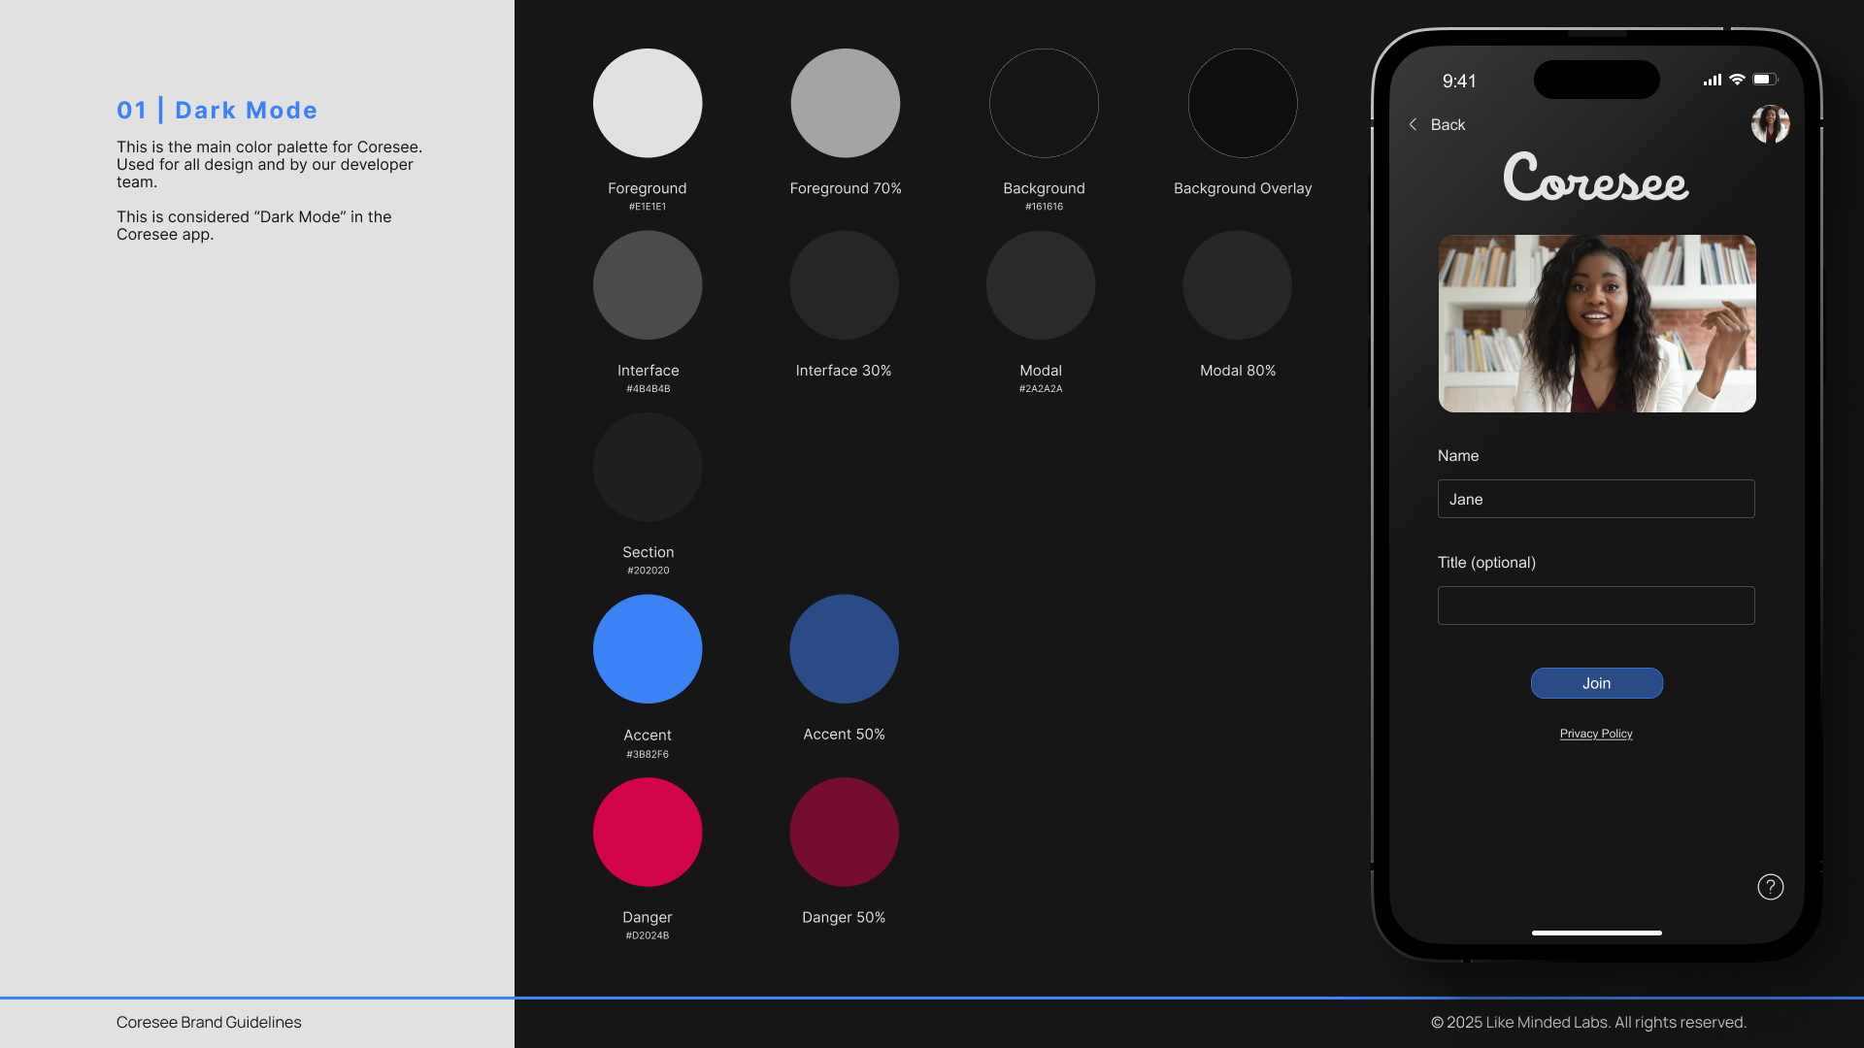The image size is (1864, 1048).
Task: Click the cellular signal bars icon
Action: pos(1712,81)
